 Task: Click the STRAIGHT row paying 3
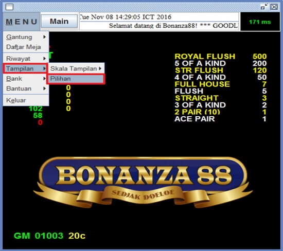(x=221, y=98)
